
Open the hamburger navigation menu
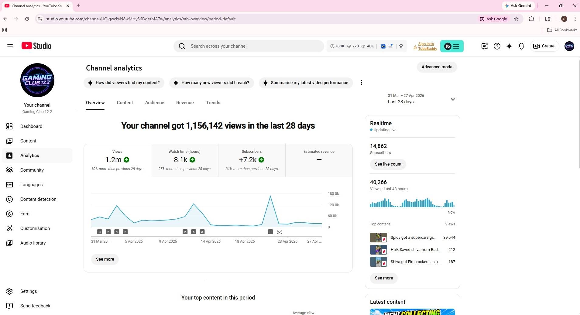point(10,46)
